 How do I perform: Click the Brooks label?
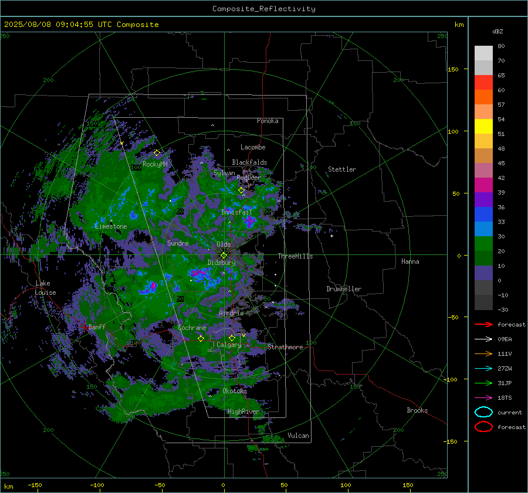pyautogui.click(x=417, y=410)
